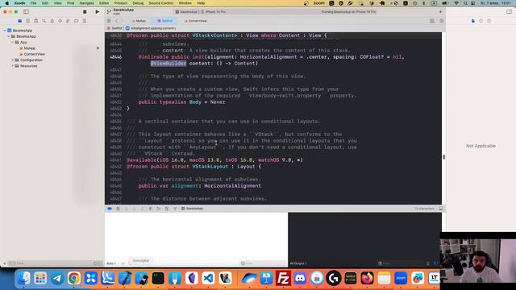Open Google Chrome from the Dock
The image size is (516, 290).
tap(73, 279)
